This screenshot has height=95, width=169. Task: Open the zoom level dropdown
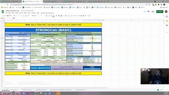(15, 16)
